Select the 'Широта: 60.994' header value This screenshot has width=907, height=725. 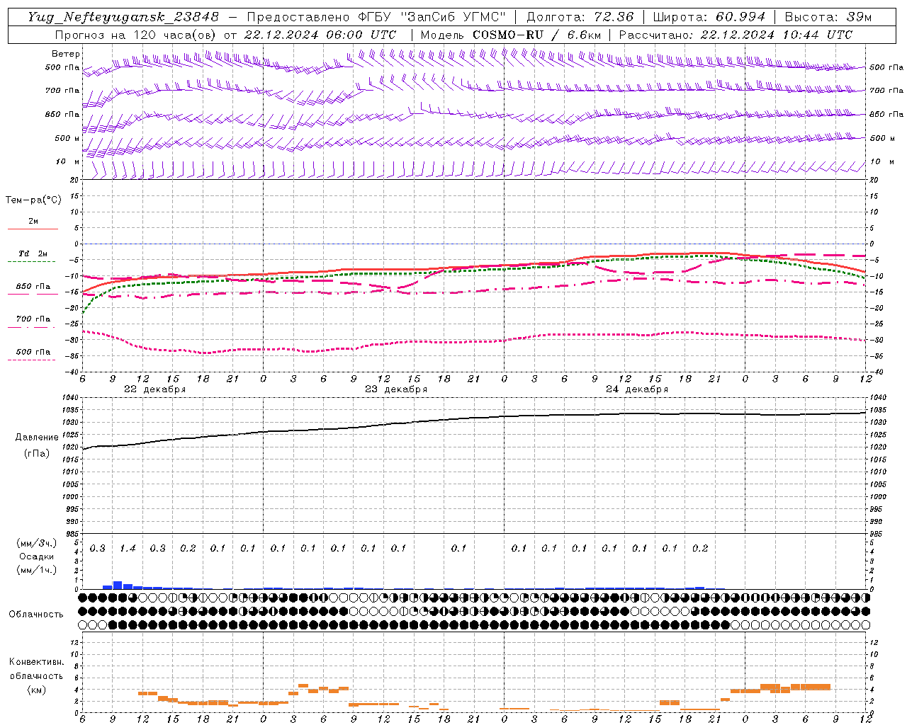click(709, 17)
